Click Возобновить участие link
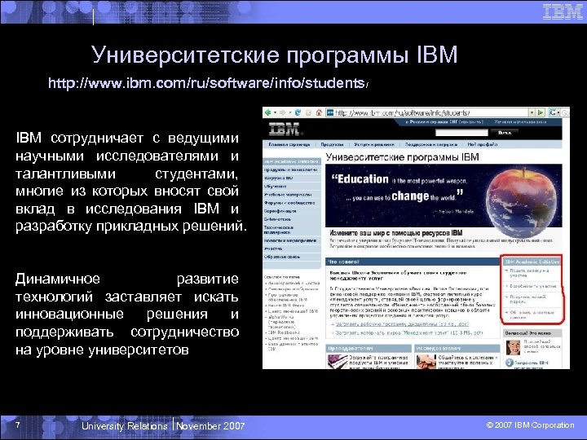The width and height of the screenshot is (587, 440). tap(532, 286)
